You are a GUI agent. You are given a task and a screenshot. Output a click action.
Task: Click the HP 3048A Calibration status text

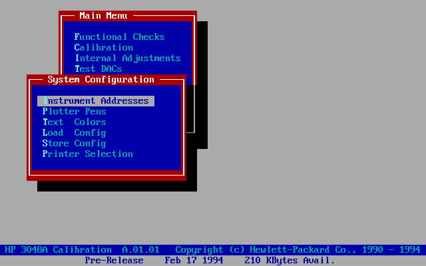(x=58, y=250)
